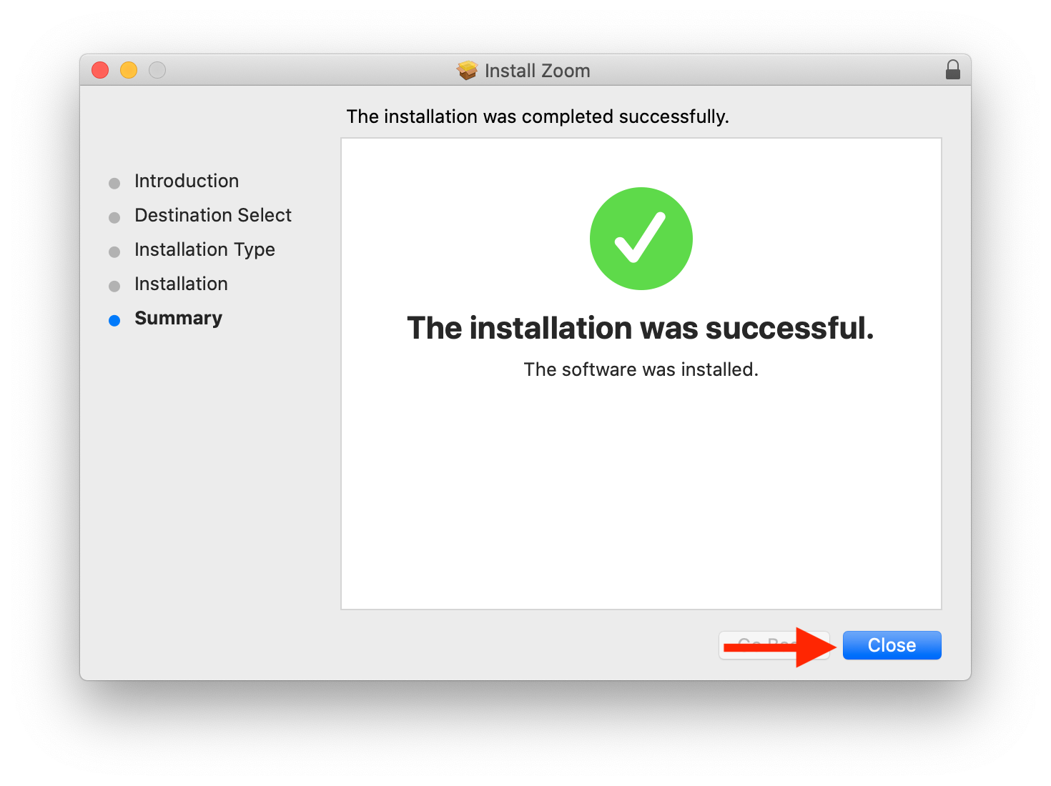Select the Destination Select step
The height and width of the screenshot is (786, 1051).
[213, 215]
